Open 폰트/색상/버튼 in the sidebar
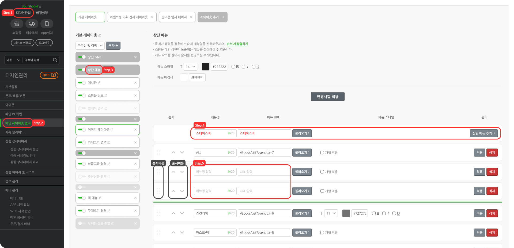The height and width of the screenshot is (248, 514). [x=32, y=96]
